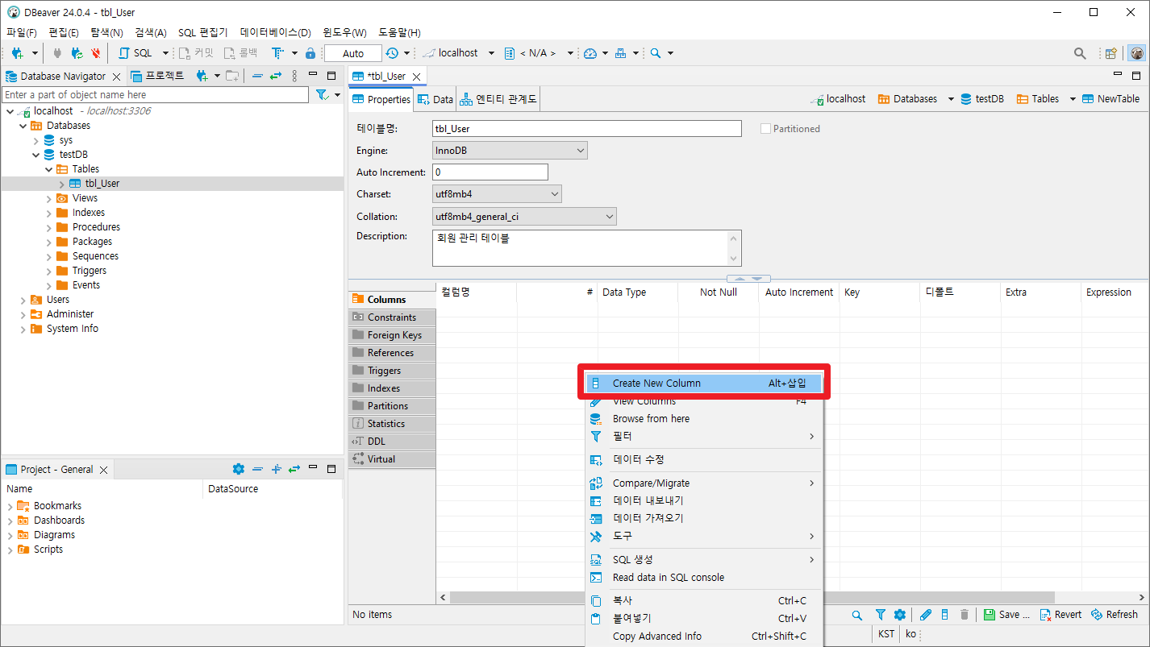Switch to the 프로젝트 panel tab
Viewport: 1150px width, 647px height.
tap(158, 76)
